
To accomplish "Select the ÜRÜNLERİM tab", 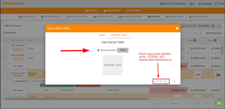I will click(x=154, y=17).
